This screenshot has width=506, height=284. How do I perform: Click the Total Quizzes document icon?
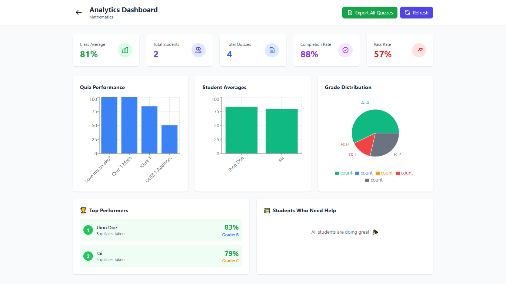pyautogui.click(x=272, y=50)
